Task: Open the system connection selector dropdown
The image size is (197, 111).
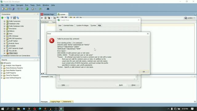Action: pyautogui.click(x=190, y=18)
